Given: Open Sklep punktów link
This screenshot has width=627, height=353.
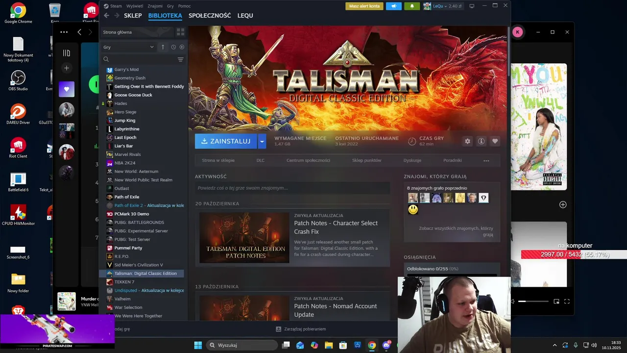Looking at the screenshot, I should pyautogui.click(x=366, y=160).
